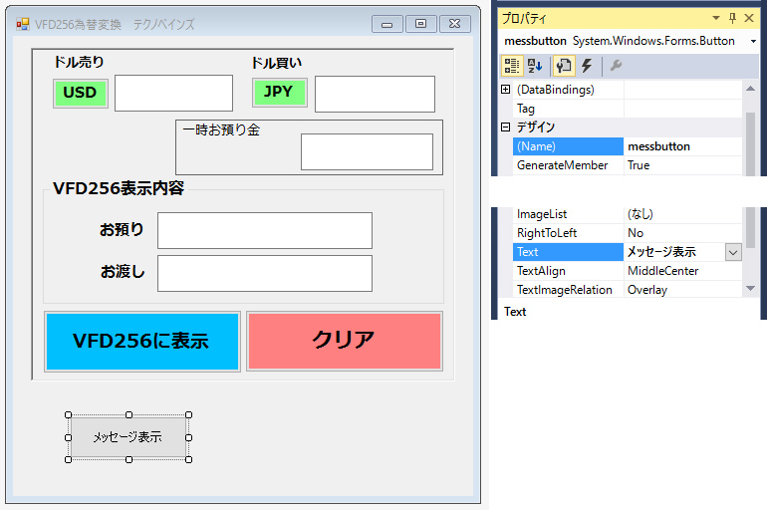Toggle the pin auto-hide icon on Properties panel
This screenshot has width=767, height=510.
tap(732, 18)
